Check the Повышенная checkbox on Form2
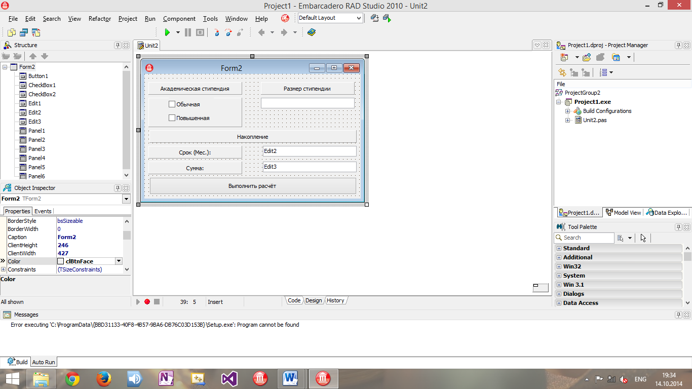692x389 pixels. click(x=172, y=118)
